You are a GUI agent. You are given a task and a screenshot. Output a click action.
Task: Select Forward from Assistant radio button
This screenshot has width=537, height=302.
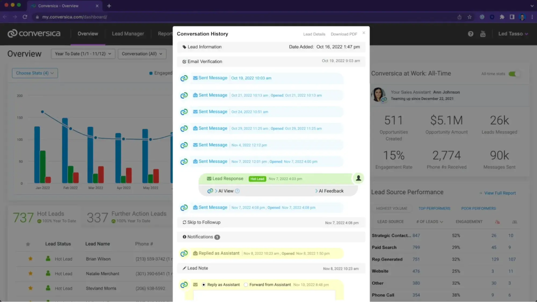point(245,284)
